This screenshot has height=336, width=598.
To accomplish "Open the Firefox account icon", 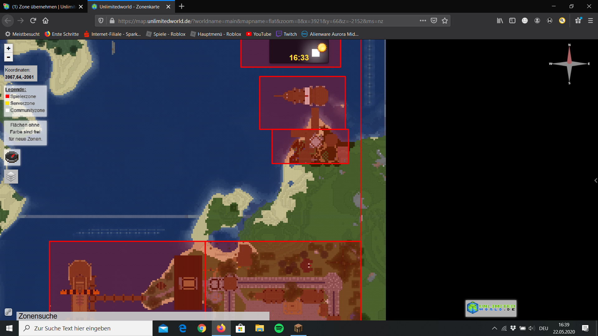I will pos(537,21).
